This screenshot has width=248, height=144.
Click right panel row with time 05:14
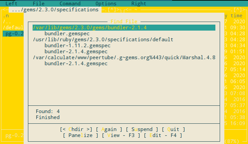coord(235,70)
